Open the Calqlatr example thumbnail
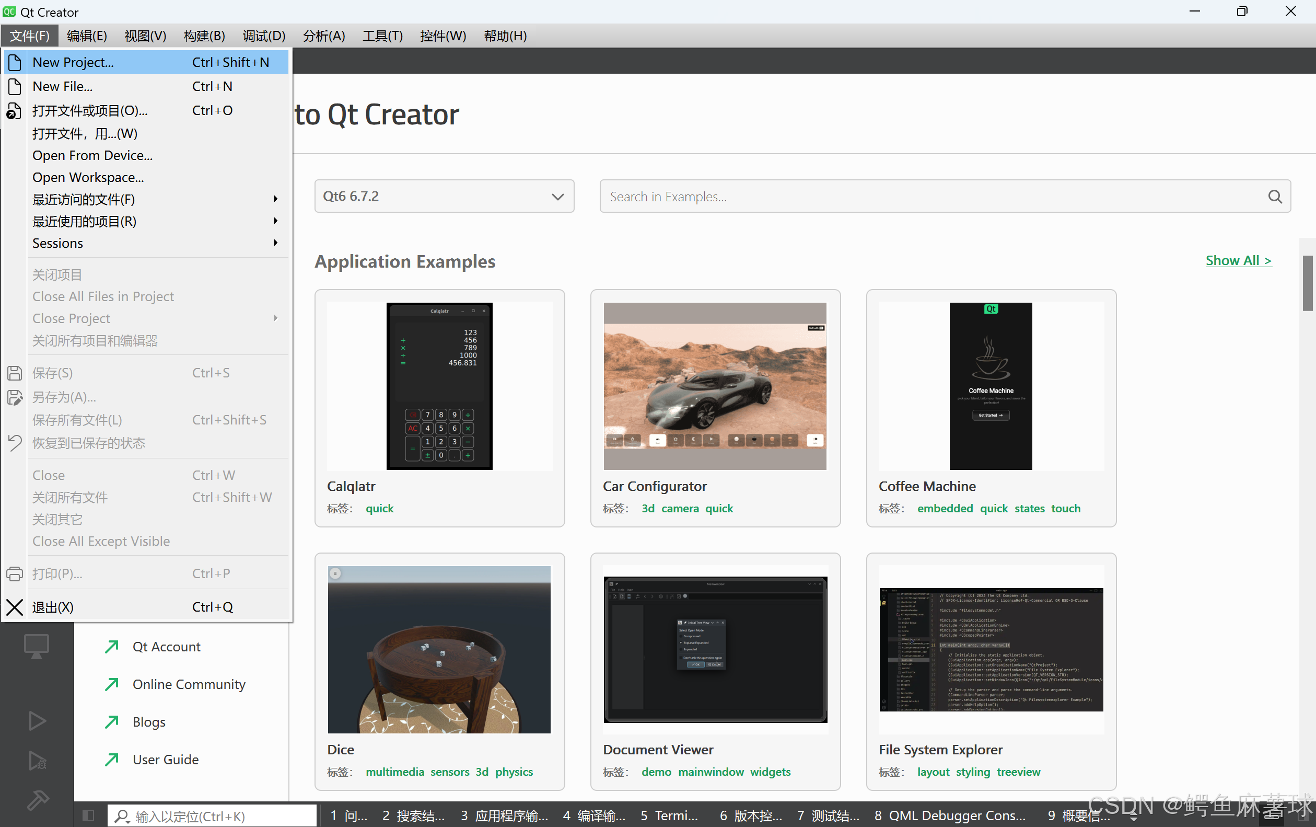Screen dimensions: 1316x827 pyautogui.click(x=439, y=386)
